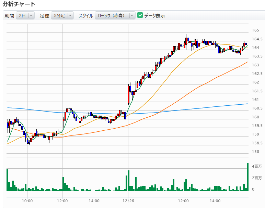
Task: Uncheck the データ表示 checkbox
Action: pos(140,15)
